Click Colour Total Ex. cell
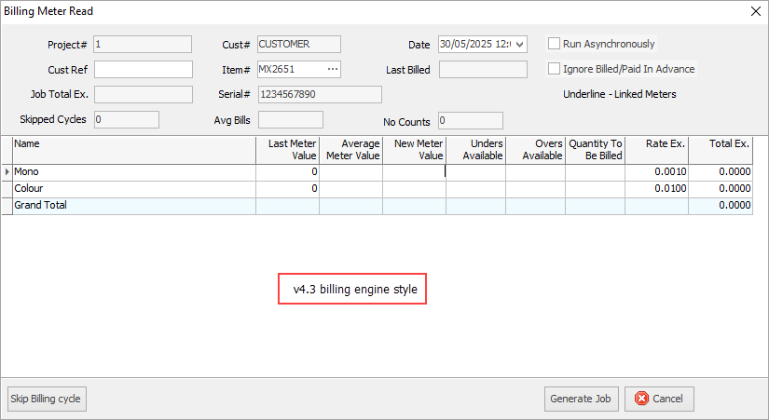This screenshot has height=420, width=769. coord(721,189)
